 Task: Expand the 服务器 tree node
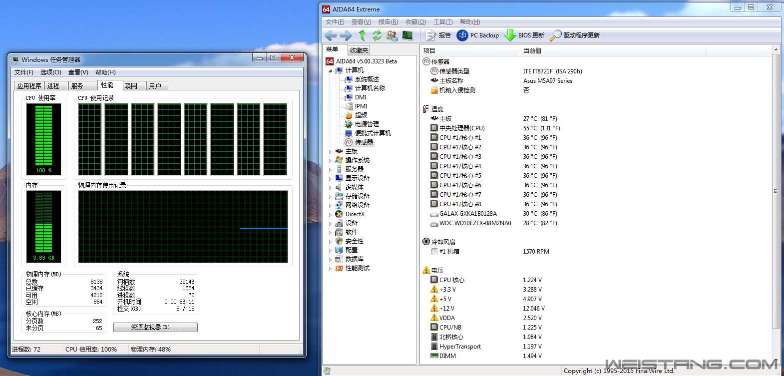tap(330, 169)
